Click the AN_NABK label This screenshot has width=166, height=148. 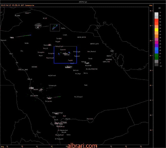(17, 16)
